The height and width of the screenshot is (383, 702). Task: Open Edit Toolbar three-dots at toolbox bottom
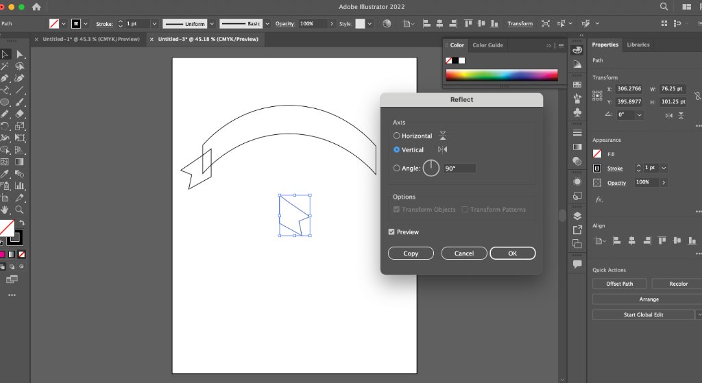12,295
